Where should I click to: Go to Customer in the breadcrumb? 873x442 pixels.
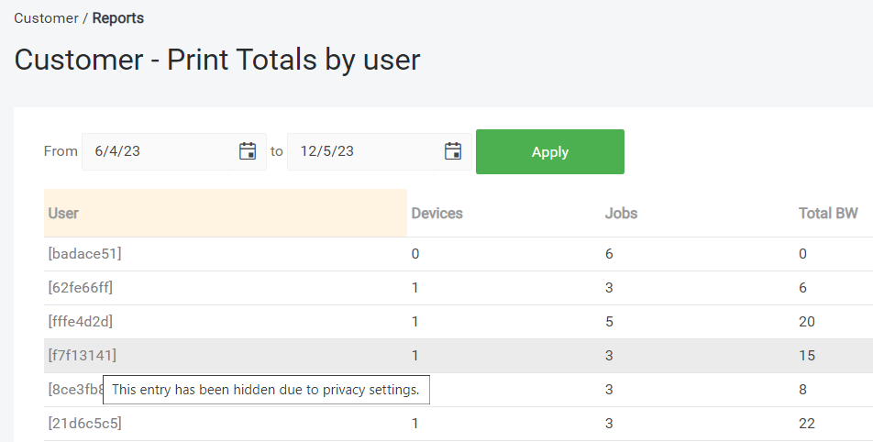(x=46, y=18)
